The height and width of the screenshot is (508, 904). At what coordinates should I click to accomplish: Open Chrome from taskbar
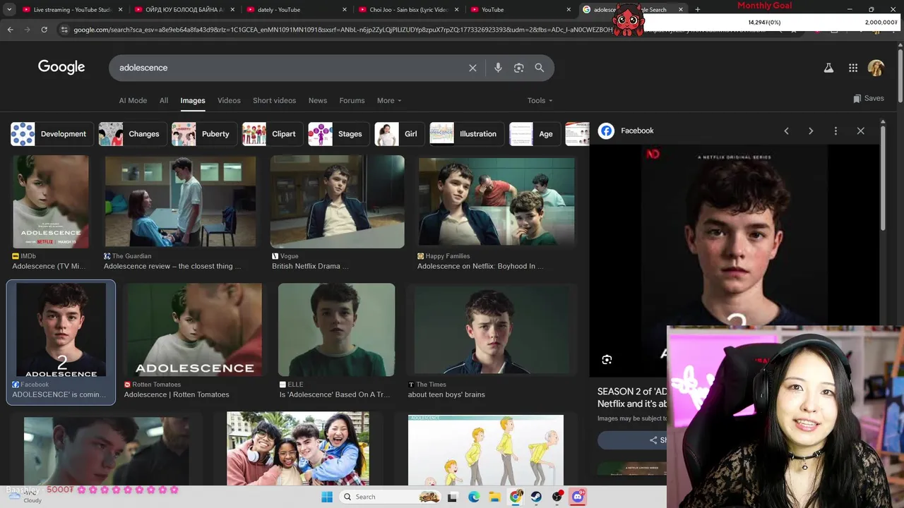516,497
